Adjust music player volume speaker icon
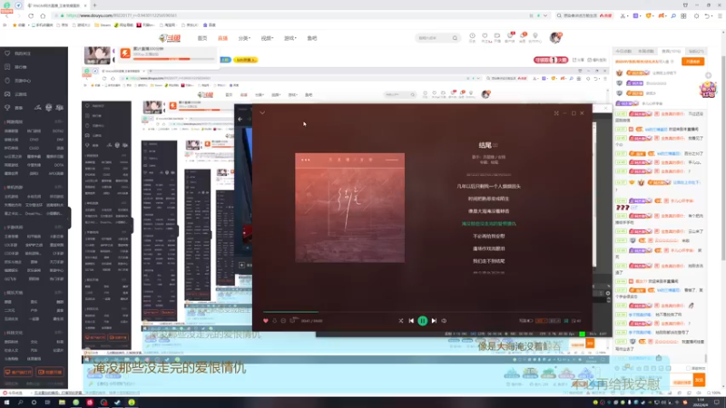Viewport: 726px width, 408px height. click(x=444, y=321)
